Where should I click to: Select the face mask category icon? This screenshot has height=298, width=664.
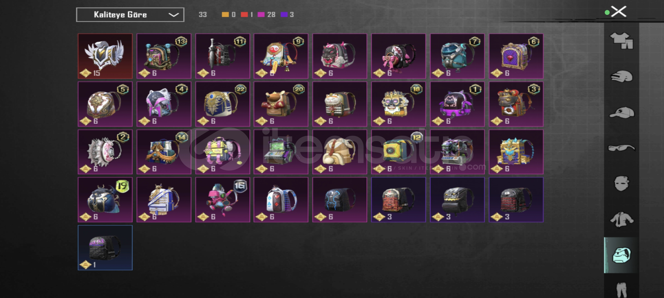point(622,183)
